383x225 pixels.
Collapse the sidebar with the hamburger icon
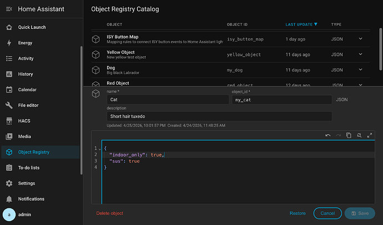point(9,9)
